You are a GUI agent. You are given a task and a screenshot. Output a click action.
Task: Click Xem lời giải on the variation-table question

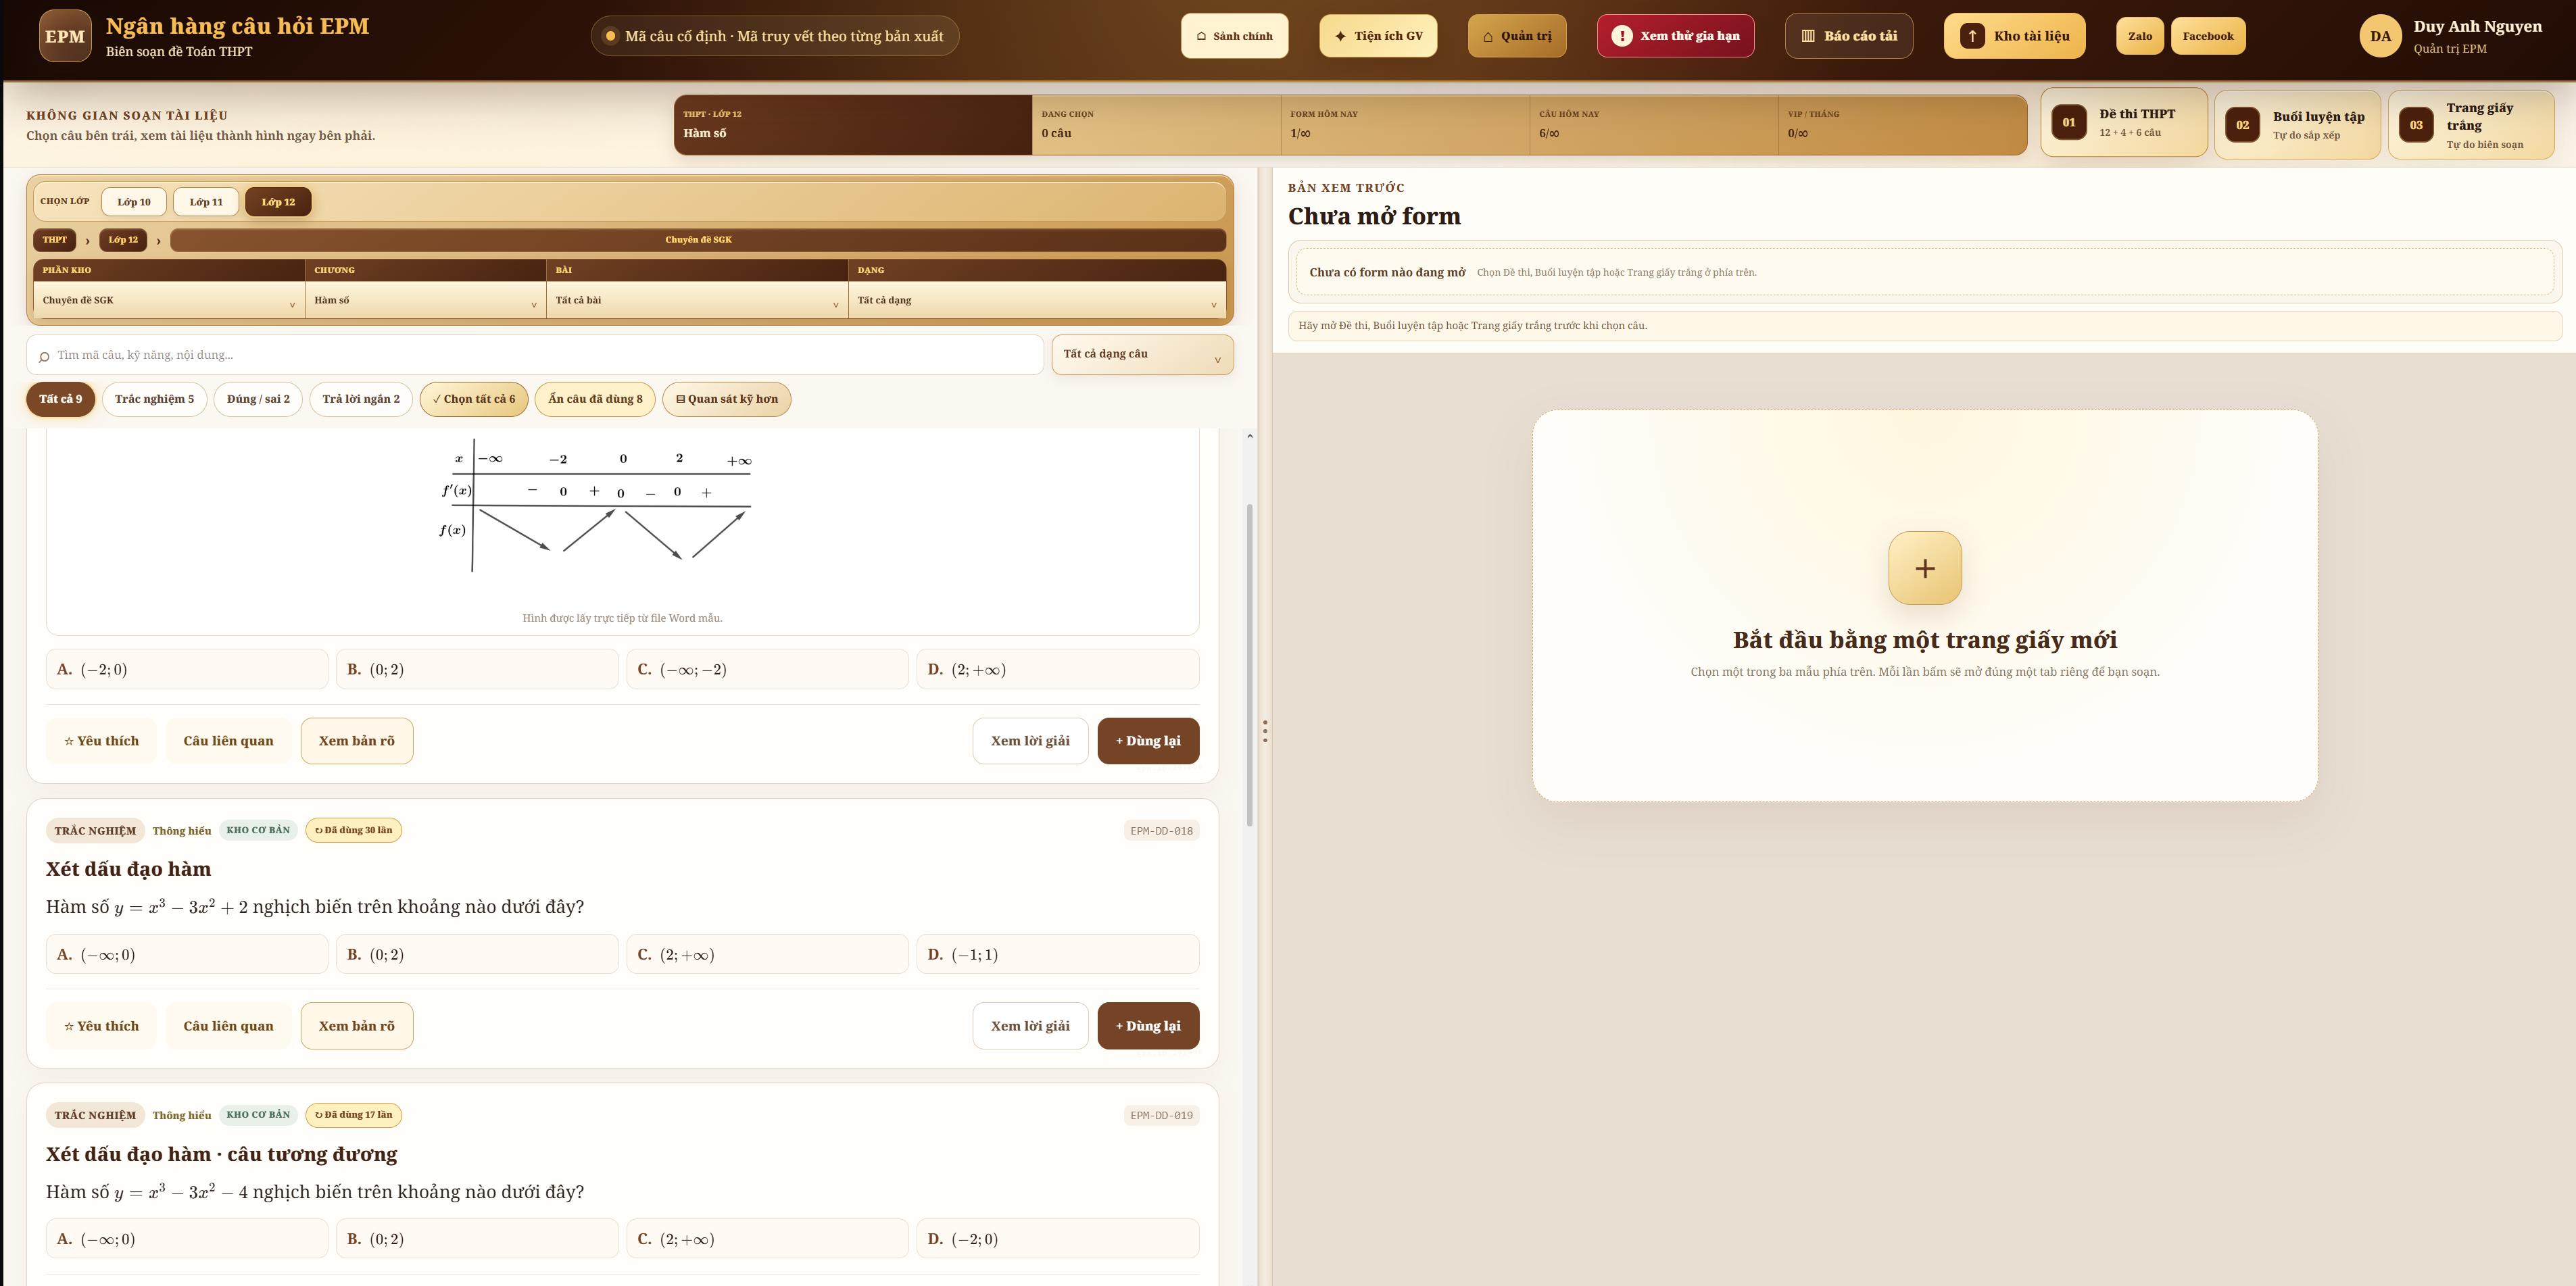(1030, 741)
